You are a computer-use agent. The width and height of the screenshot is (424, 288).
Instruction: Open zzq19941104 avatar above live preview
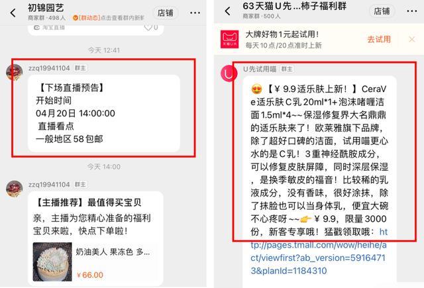tap(15, 72)
